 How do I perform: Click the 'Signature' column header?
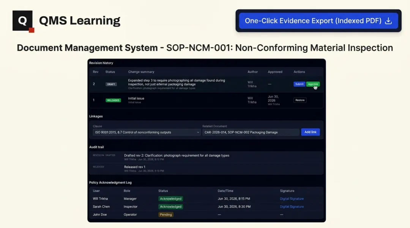coord(287,191)
